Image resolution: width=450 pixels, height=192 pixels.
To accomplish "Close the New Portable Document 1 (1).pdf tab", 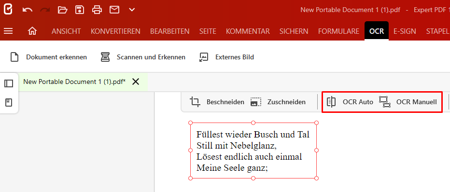I will tap(136, 82).
